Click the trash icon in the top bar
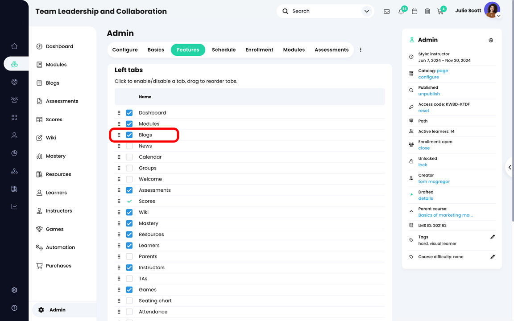The width and height of the screenshot is (514, 321). [x=427, y=11]
